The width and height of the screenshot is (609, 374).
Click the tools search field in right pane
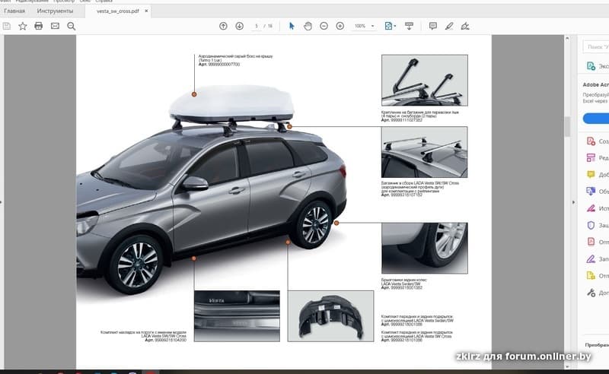point(597,47)
